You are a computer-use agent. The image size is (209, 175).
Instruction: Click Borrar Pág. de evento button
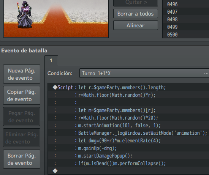22,159
